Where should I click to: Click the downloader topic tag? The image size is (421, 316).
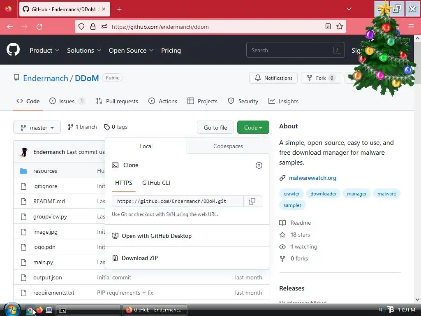point(323,194)
